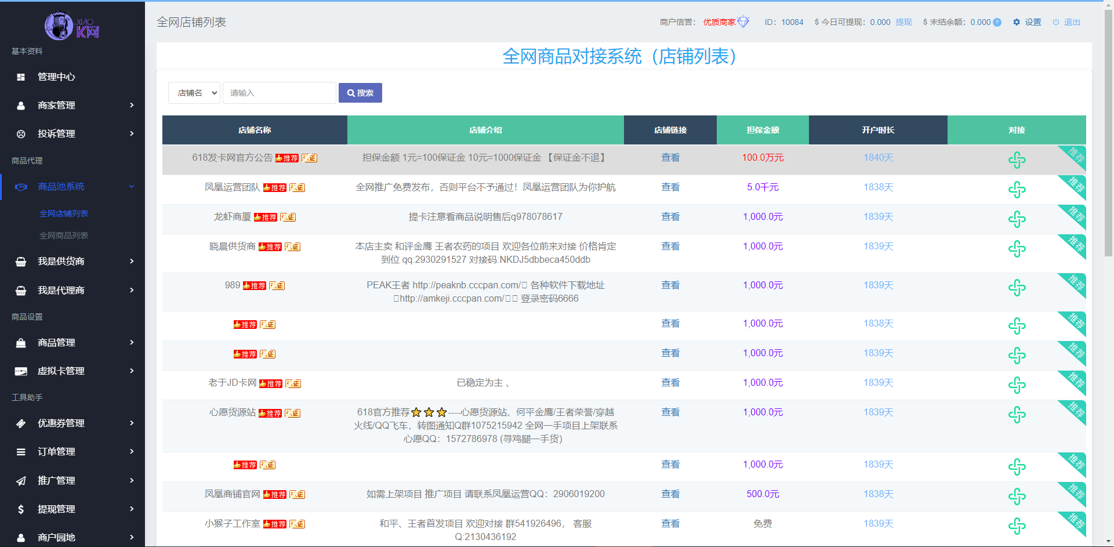This screenshot has width=1114, height=547.
Task: Open the 店铺名 dropdown selector
Action: click(x=194, y=93)
